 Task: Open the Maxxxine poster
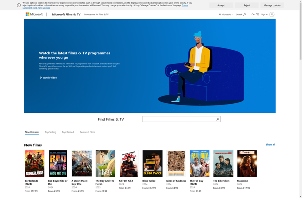[x=247, y=164]
